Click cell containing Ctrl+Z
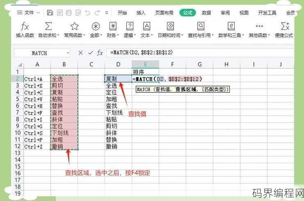This screenshot has height=201, width=304. (37, 146)
